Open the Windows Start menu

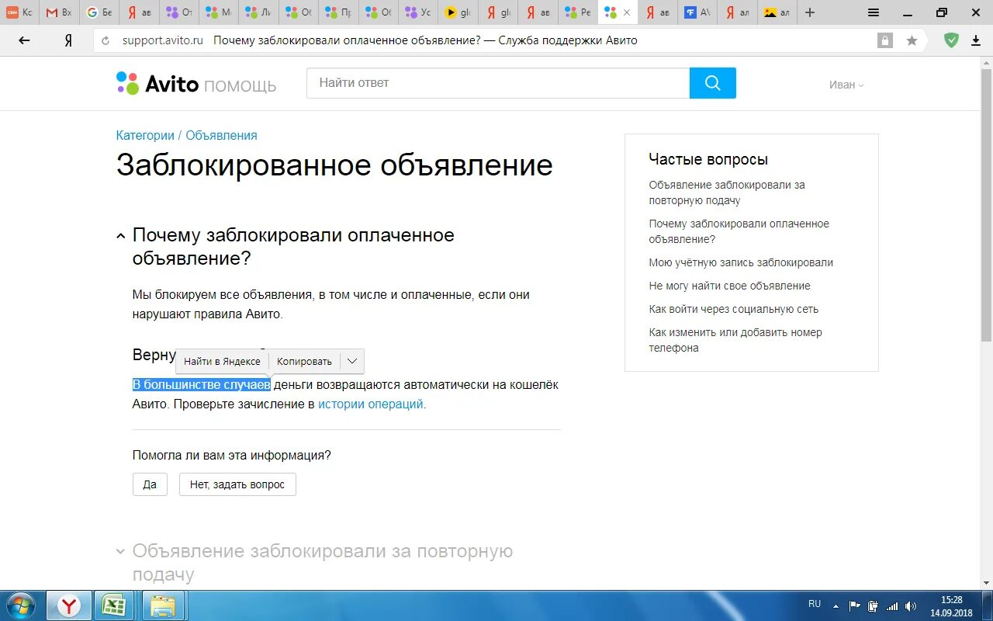[21, 605]
